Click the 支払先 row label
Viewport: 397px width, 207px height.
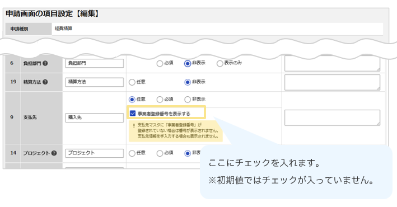30,117
